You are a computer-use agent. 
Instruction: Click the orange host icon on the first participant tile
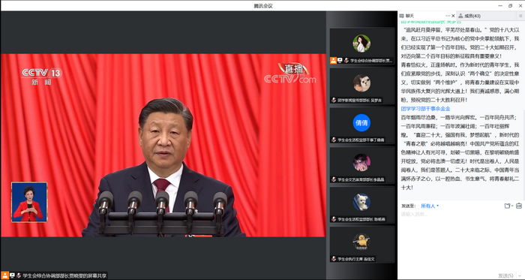(x=333, y=61)
